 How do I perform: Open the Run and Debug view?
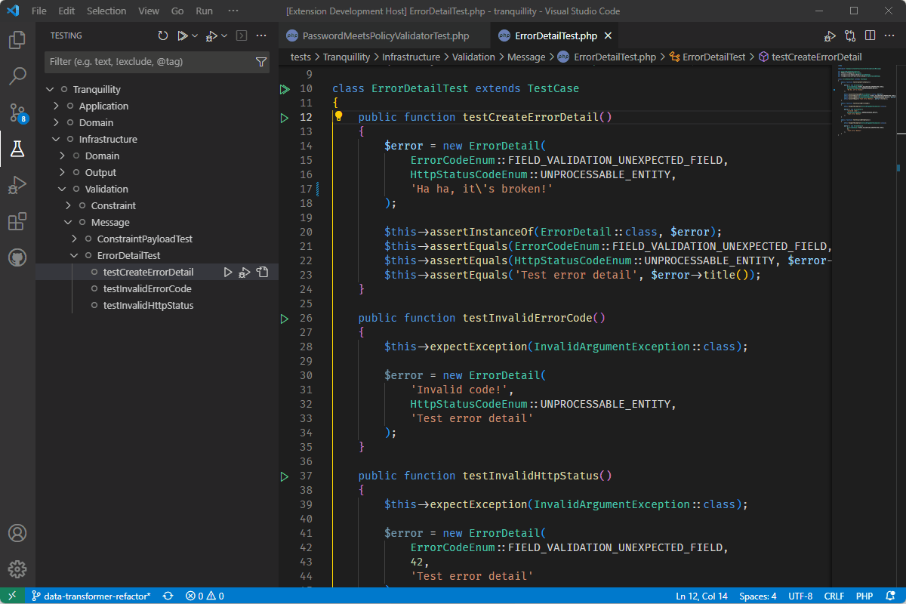[x=17, y=185]
